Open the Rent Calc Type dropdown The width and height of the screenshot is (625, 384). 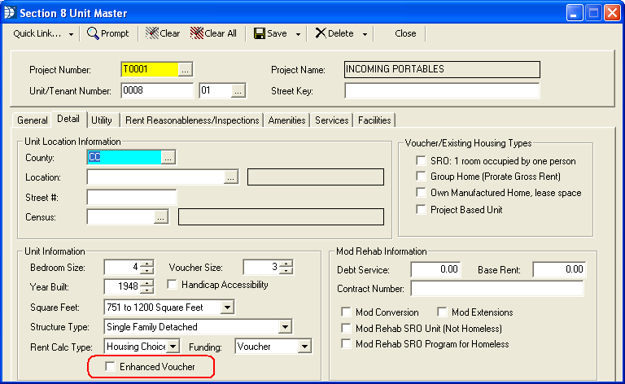(173, 347)
